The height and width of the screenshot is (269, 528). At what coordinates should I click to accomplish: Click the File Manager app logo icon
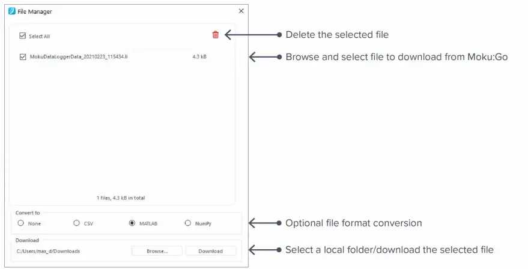tap(12, 11)
